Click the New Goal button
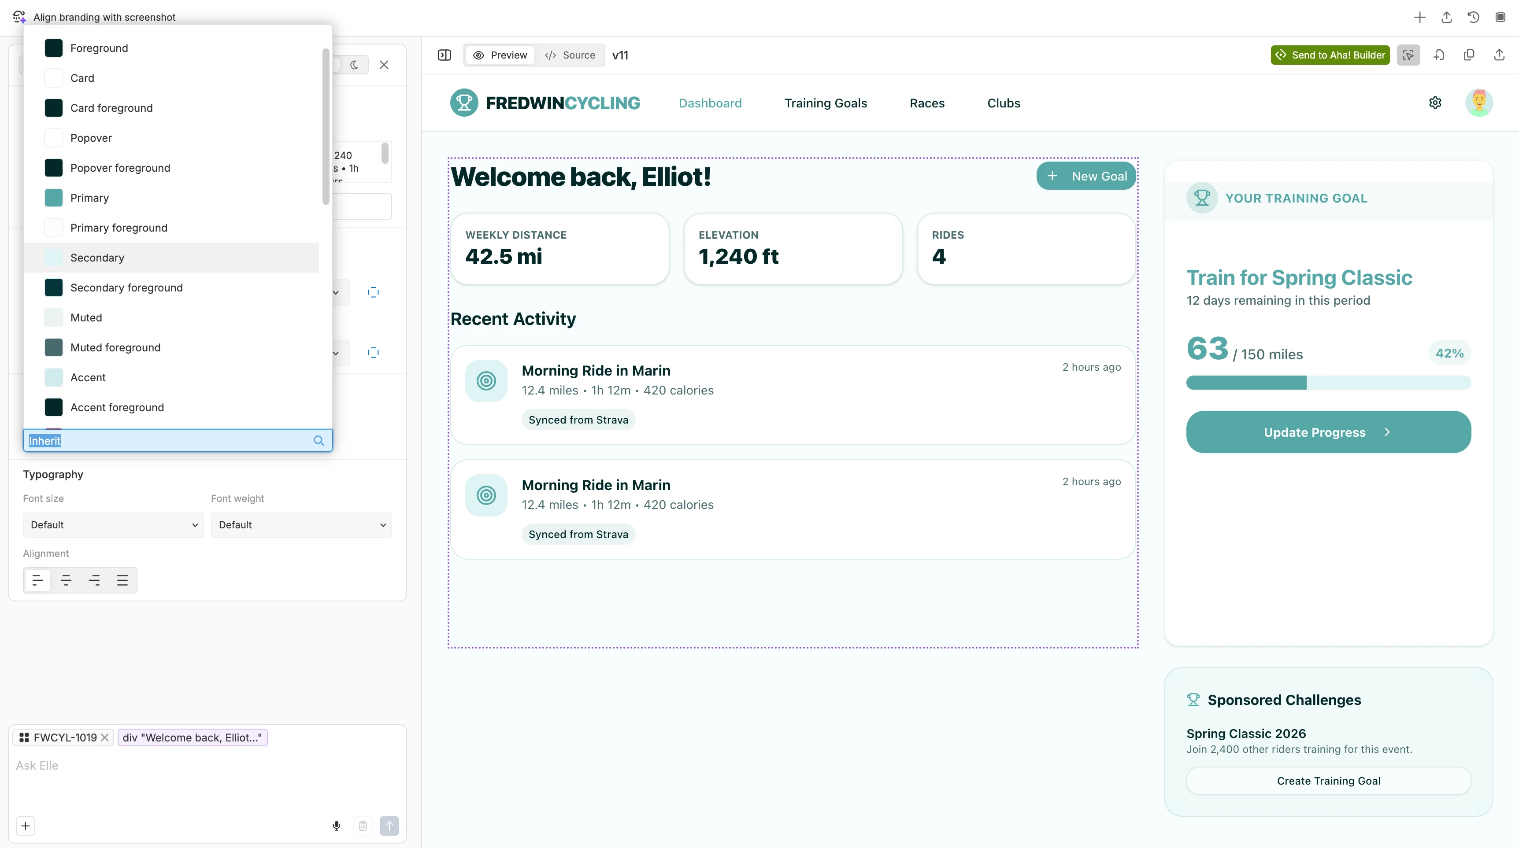The height and width of the screenshot is (848, 1519). 1086,176
